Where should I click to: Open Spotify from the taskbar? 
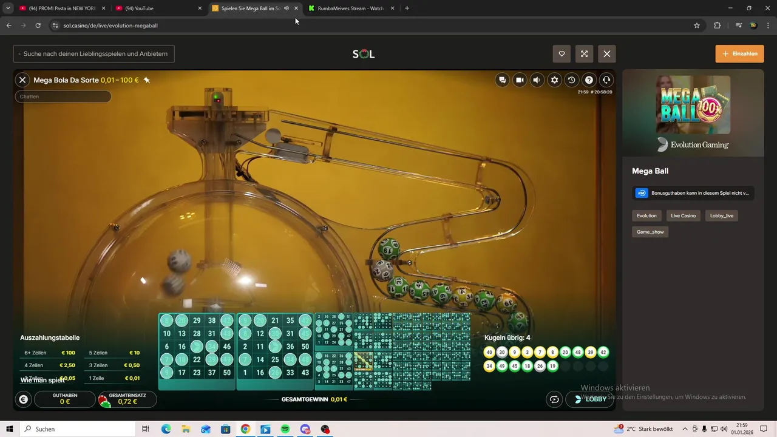tap(285, 429)
